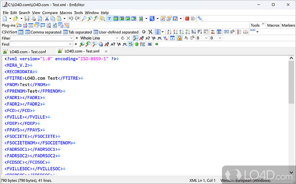The width and height of the screenshot is (296, 184).
Task: Expand the Tools toolbar chevron overflow
Action: [x=263, y=24]
